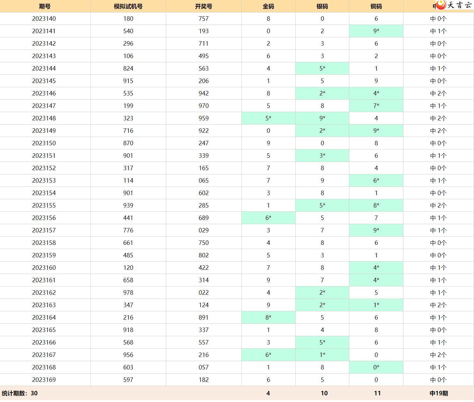The width and height of the screenshot is (474, 402).
Task: Click the 银码 column header
Action: pos(322,6)
